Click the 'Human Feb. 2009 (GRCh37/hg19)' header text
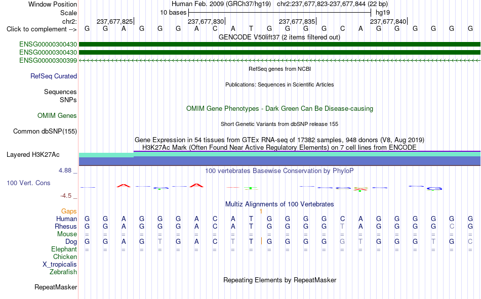This screenshot has width=481, height=299. [221, 4]
